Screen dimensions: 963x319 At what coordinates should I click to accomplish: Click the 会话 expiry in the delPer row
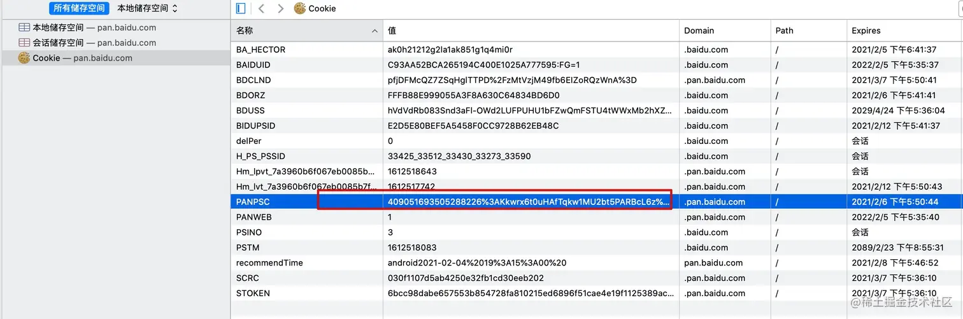860,141
